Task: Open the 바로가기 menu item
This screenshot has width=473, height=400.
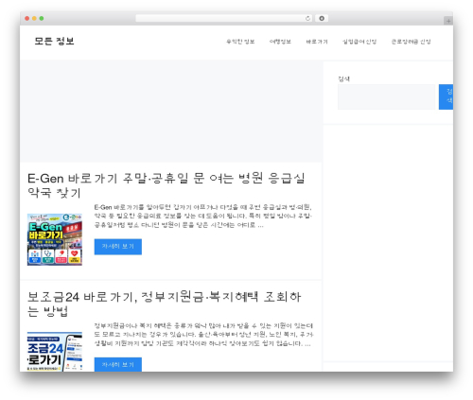Action: [x=317, y=42]
